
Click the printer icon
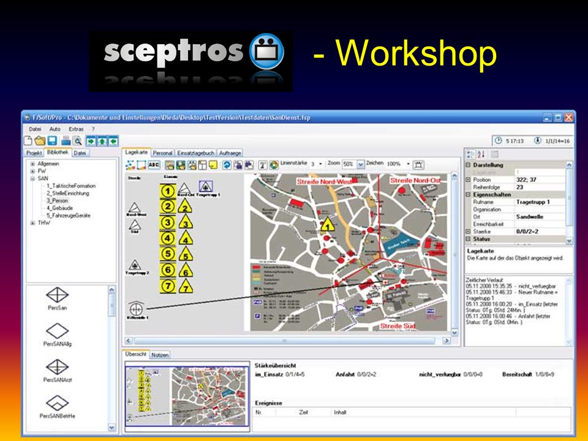coord(66,141)
